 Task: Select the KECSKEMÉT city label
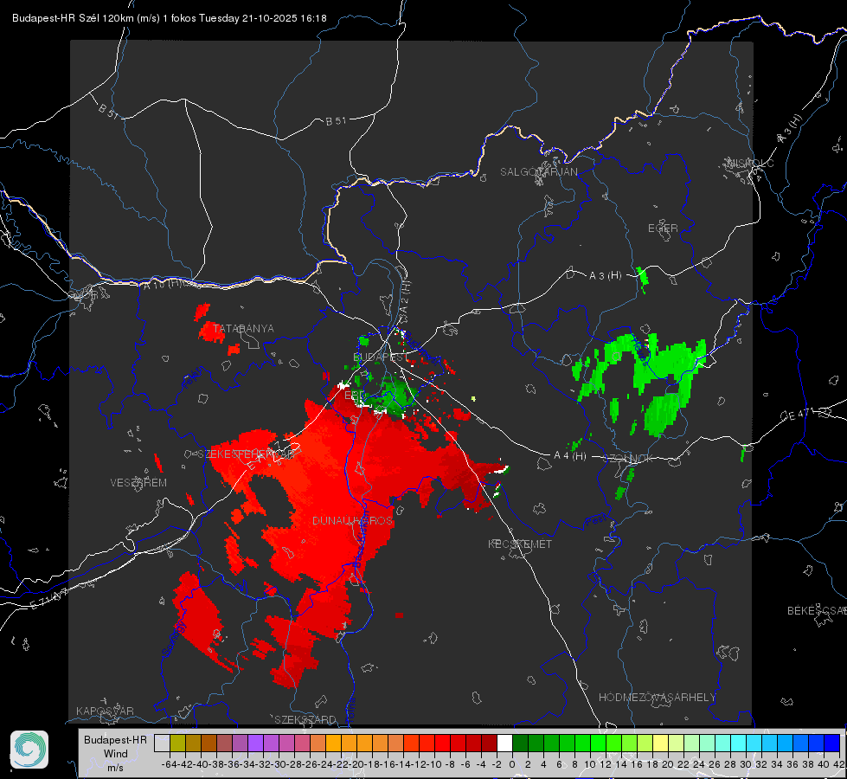[x=520, y=544]
